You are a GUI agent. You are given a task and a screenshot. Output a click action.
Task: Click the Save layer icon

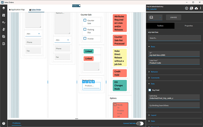191,8
